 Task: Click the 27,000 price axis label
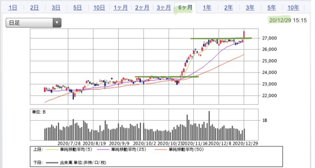click(269, 38)
